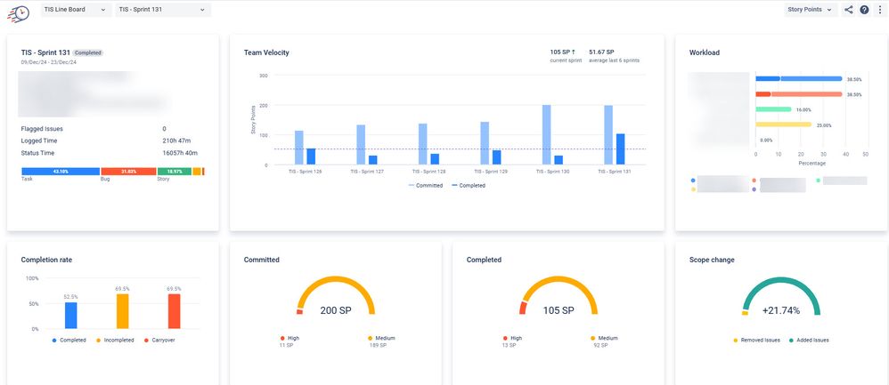Image resolution: width=889 pixels, height=385 pixels.
Task: Click the blue Task 43.10% bar segment
Action: pyautogui.click(x=61, y=171)
